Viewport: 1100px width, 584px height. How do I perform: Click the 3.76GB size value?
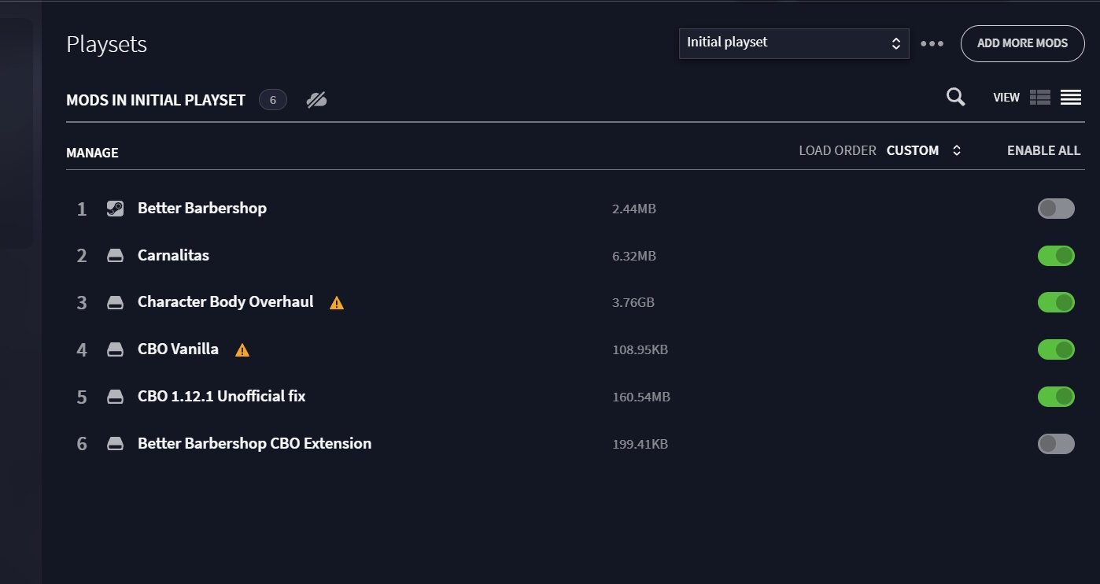pos(633,303)
